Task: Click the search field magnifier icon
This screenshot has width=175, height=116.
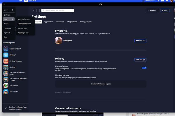Action: pos(43,10)
